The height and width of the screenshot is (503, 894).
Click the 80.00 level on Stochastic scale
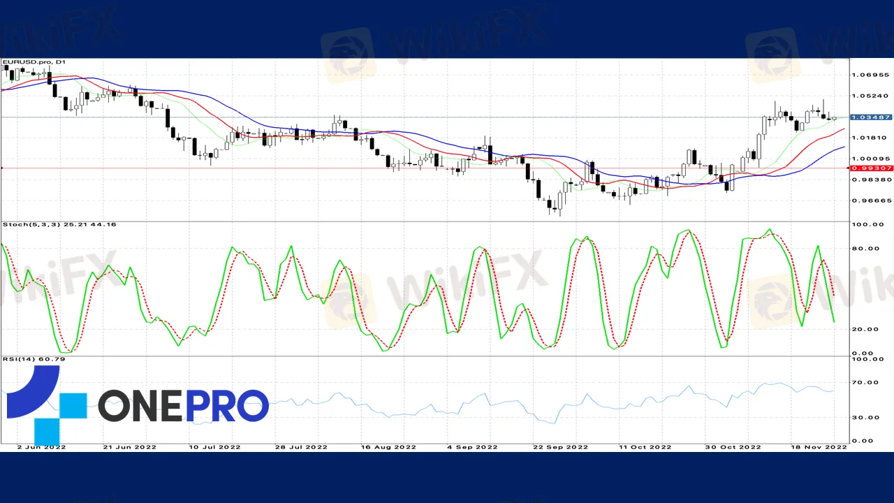click(x=865, y=249)
